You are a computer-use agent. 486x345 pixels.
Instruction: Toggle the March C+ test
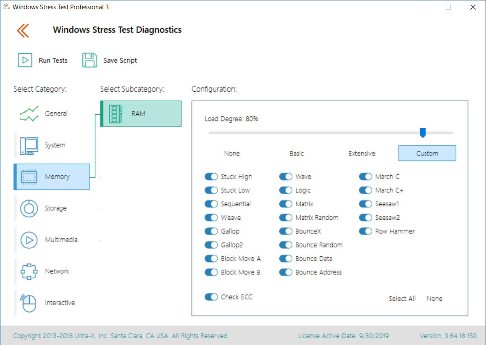pos(365,190)
